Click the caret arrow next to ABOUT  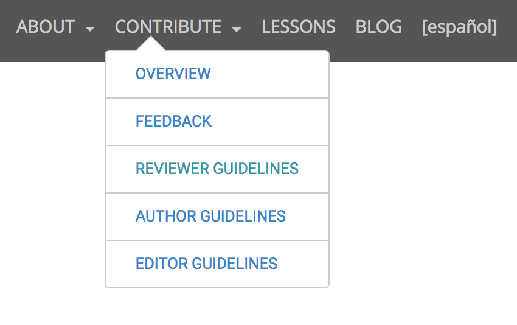[90, 29]
